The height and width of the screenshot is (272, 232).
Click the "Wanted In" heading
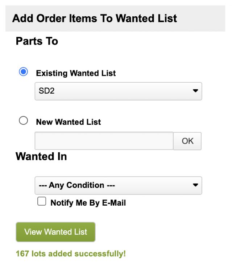[41, 156]
